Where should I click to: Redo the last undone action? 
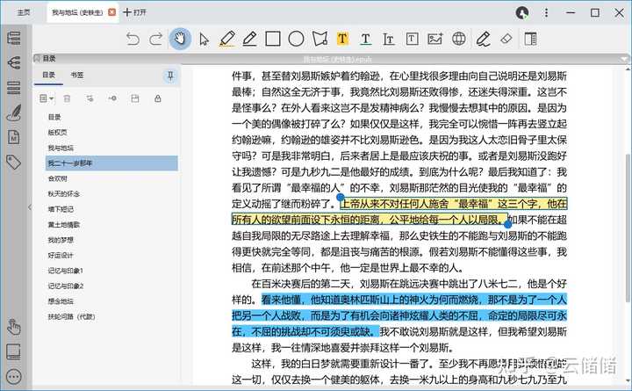155,40
